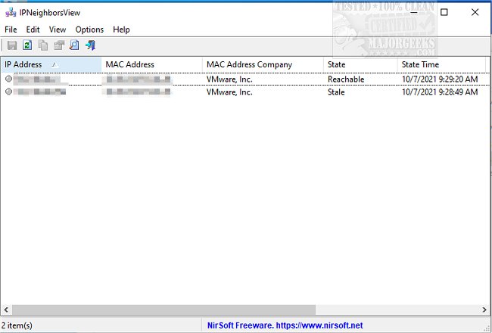Click the horizontal scrollbar left arrow
Screen dimensions: 492x333
point(6,310)
